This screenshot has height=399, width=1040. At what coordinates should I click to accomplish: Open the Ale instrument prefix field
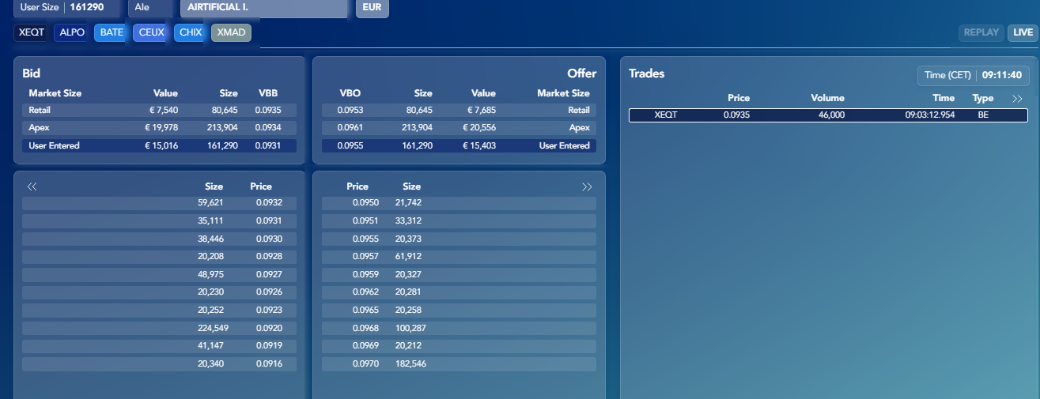click(150, 8)
